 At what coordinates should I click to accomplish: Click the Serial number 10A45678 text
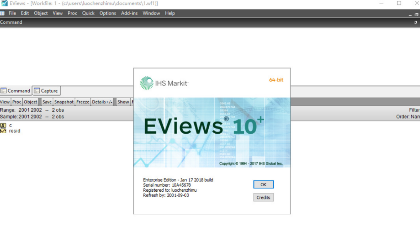coord(167,185)
